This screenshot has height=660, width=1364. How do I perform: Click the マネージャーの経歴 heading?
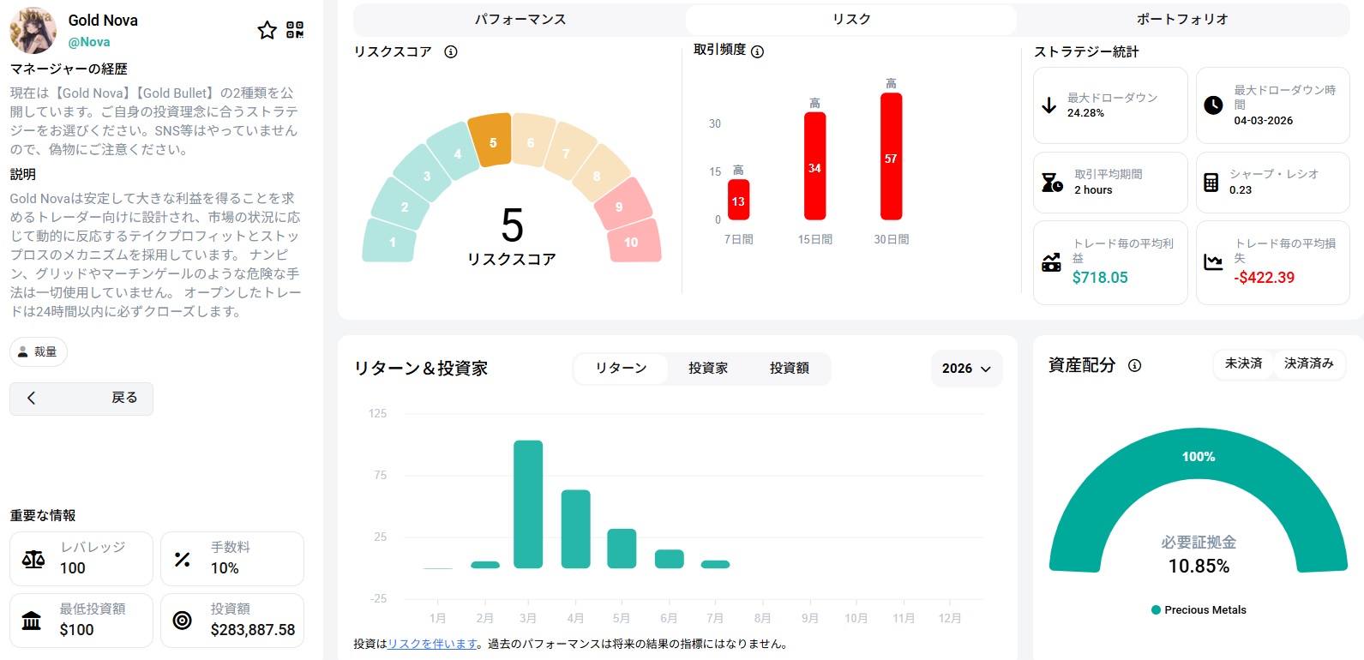click(x=69, y=69)
